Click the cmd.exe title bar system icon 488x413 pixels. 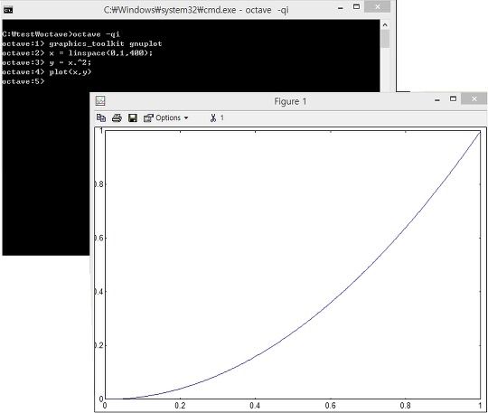(x=8, y=10)
